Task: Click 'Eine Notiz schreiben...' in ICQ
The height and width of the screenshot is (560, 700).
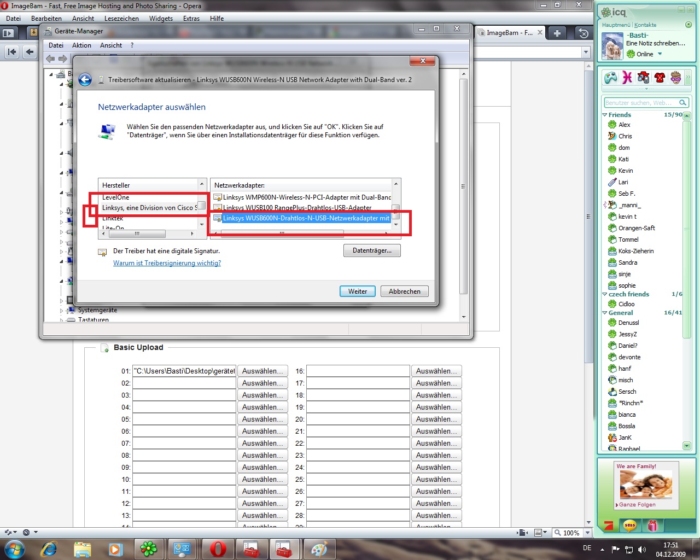Action: click(x=655, y=43)
